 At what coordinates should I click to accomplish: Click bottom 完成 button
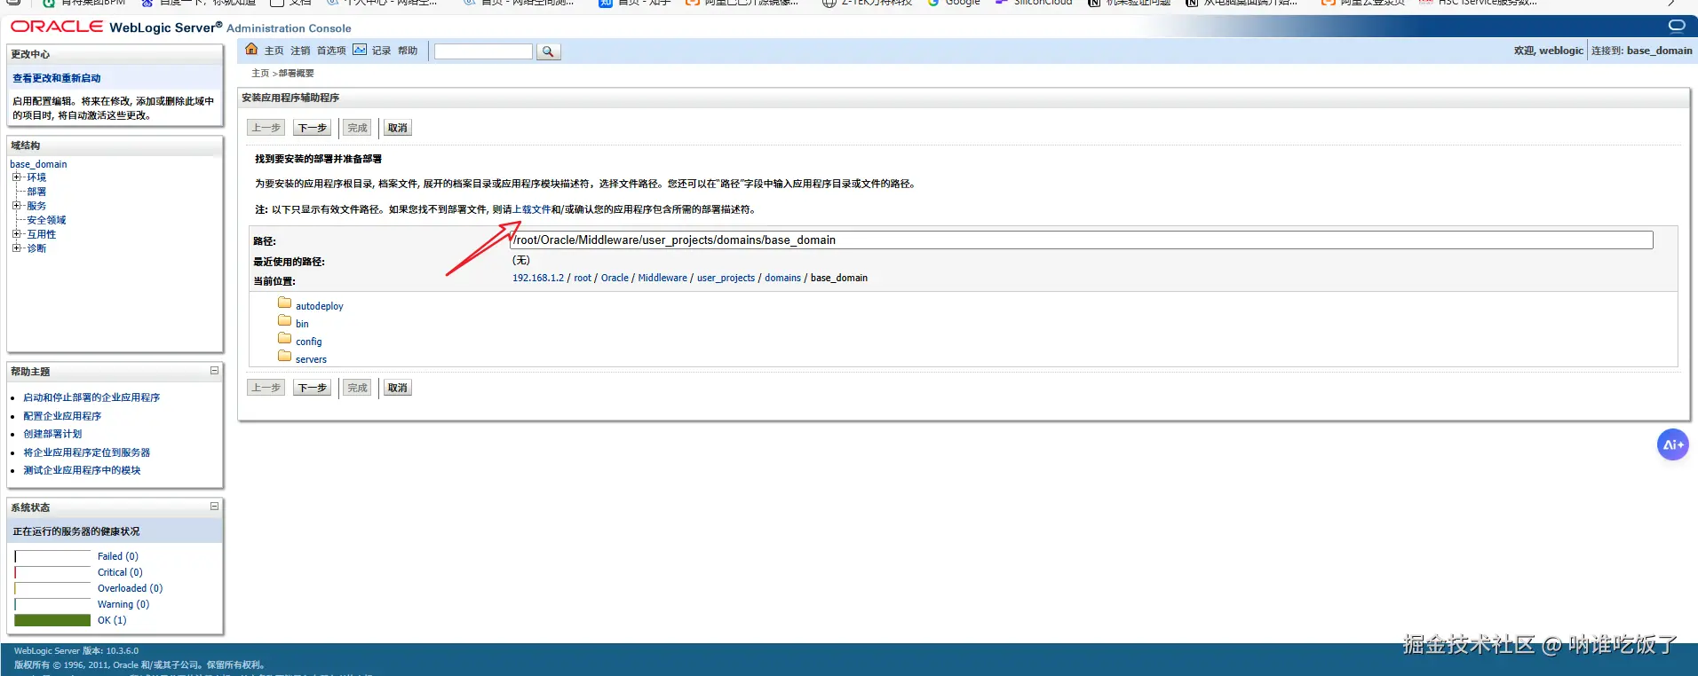coord(357,388)
